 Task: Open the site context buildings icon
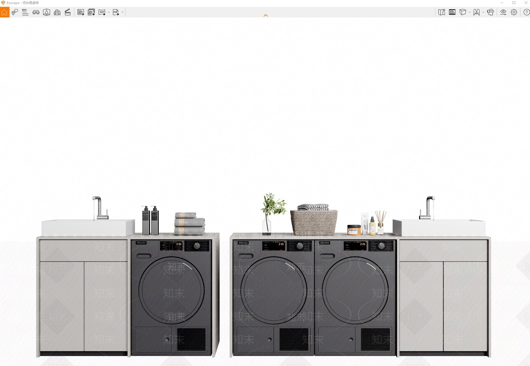57,12
